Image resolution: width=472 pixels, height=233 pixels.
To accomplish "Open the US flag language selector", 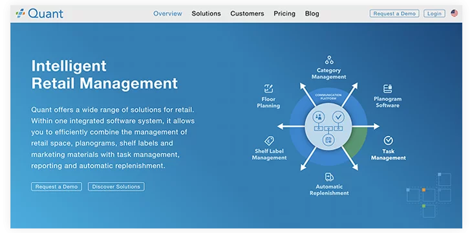I will 455,13.
